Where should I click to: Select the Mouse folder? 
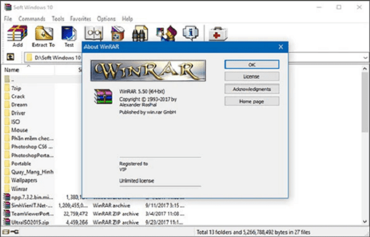[x=19, y=130]
